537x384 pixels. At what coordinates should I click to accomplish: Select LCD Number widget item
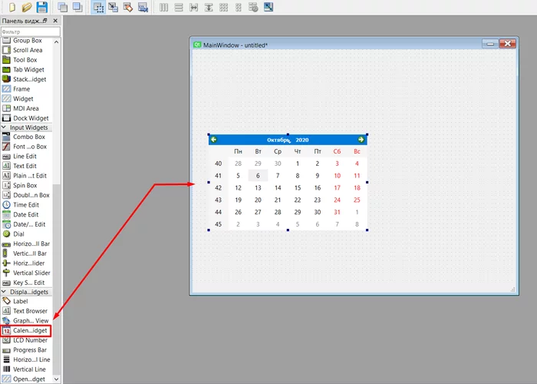26,340
